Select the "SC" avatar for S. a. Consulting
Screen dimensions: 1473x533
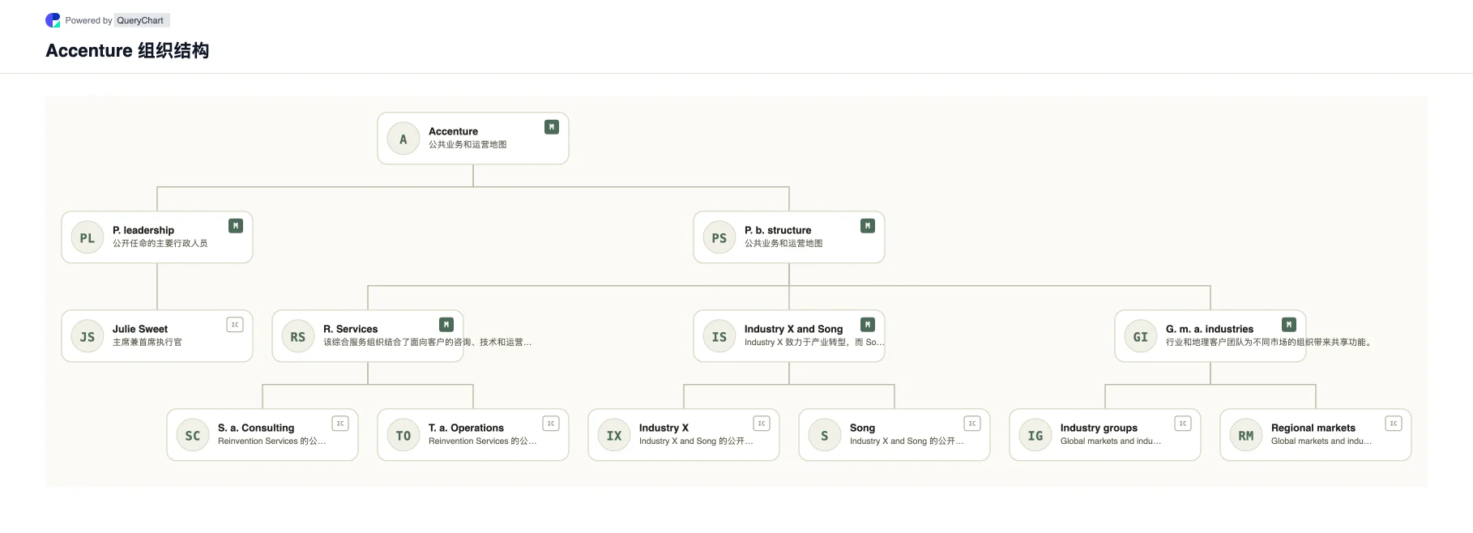pyautogui.click(x=193, y=436)
